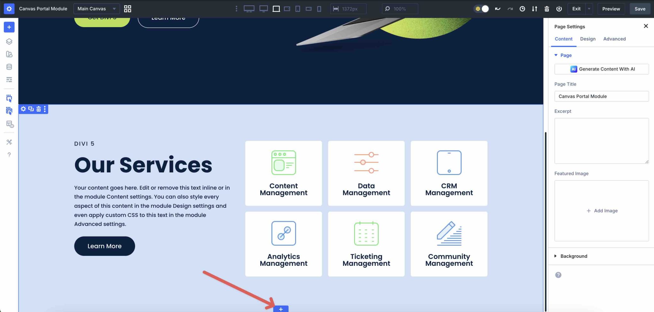Open the canvas grid view icon

pyautogui.click(x=127, y=9)
